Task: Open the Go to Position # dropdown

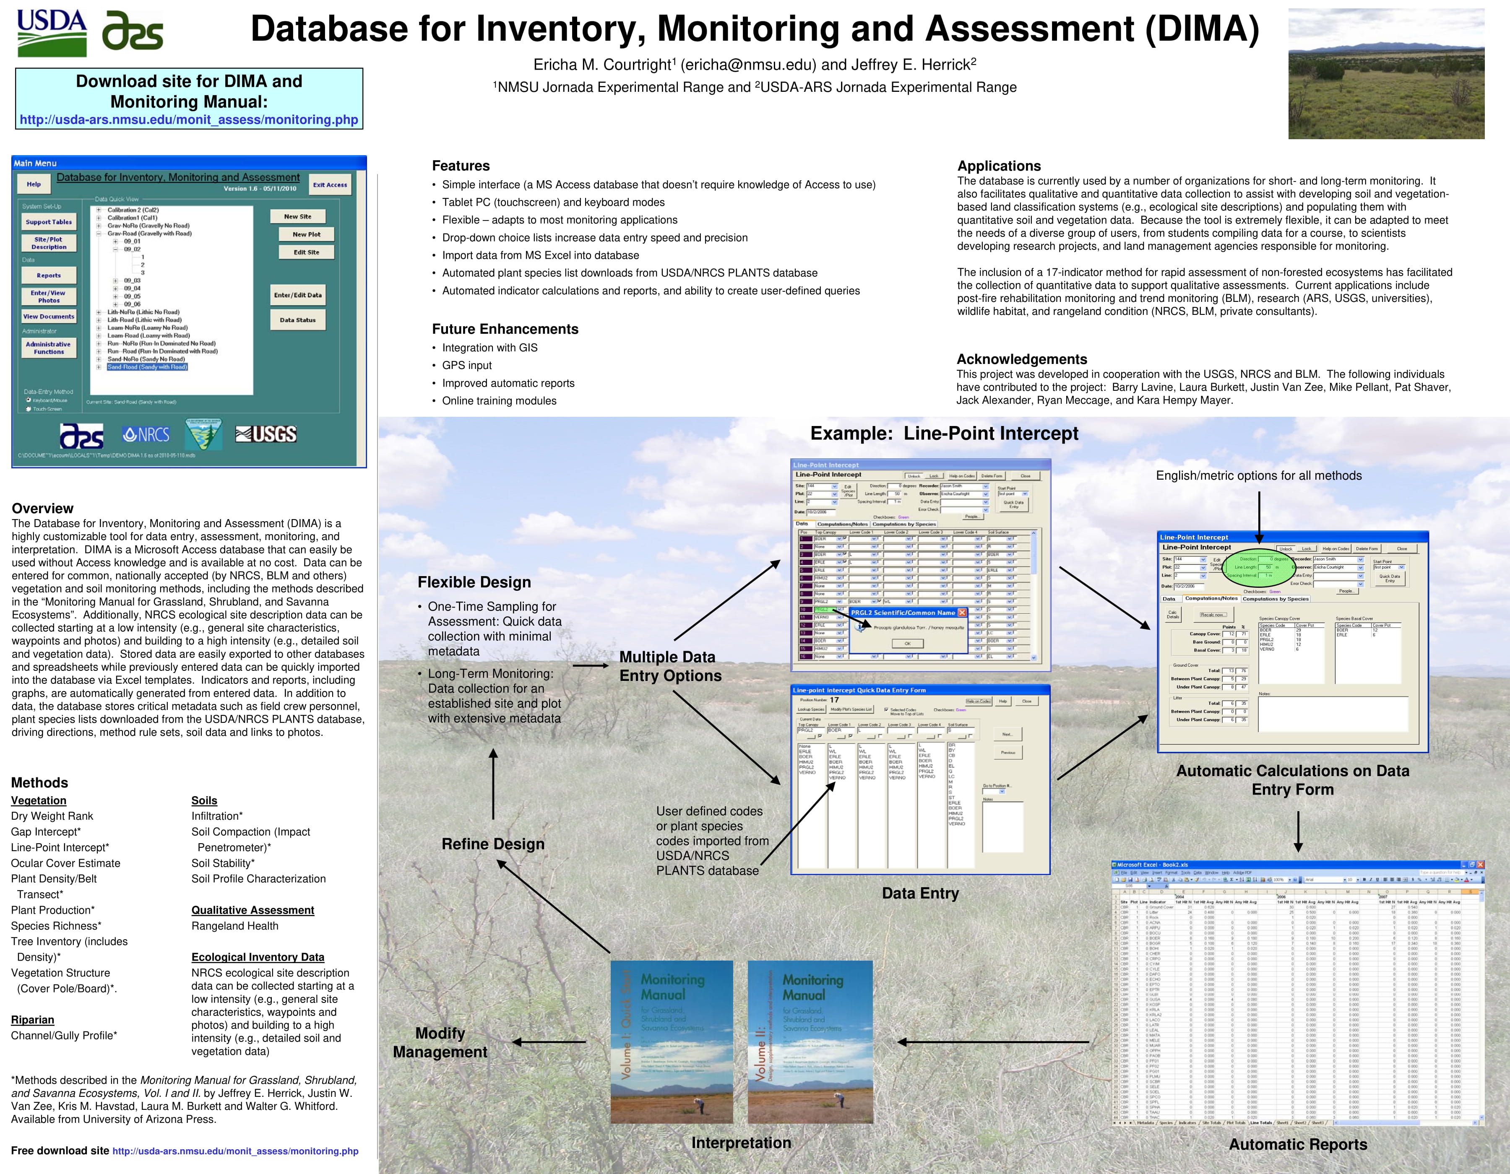Action: click(1002, 791)
